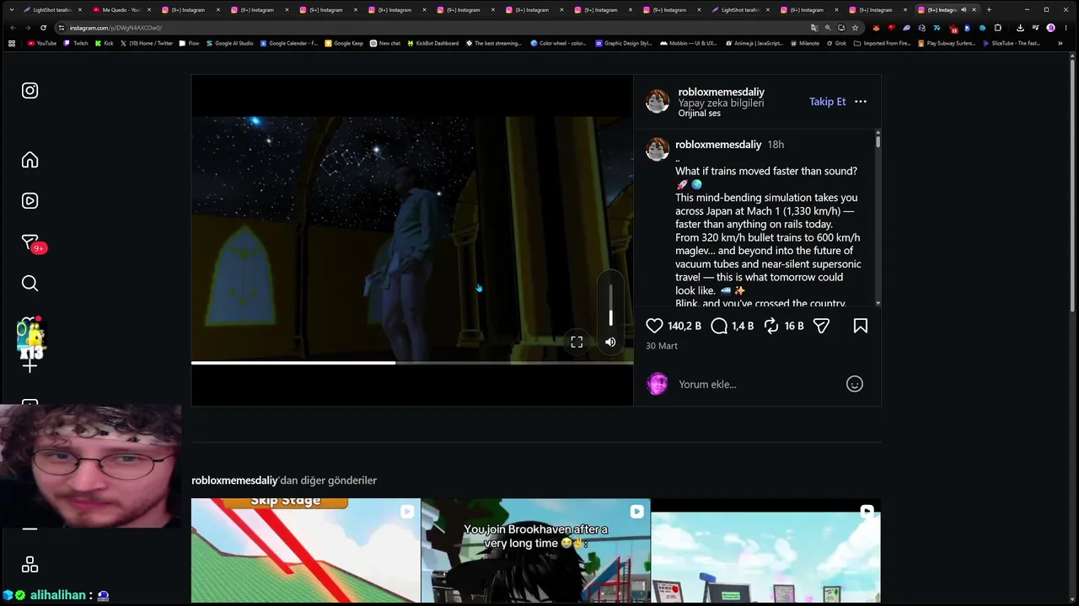This screenshot has width=1079, height=606.
Task: Open Google AI Studio bookmark
Action: pyautogui.click(x=230, y=43)
